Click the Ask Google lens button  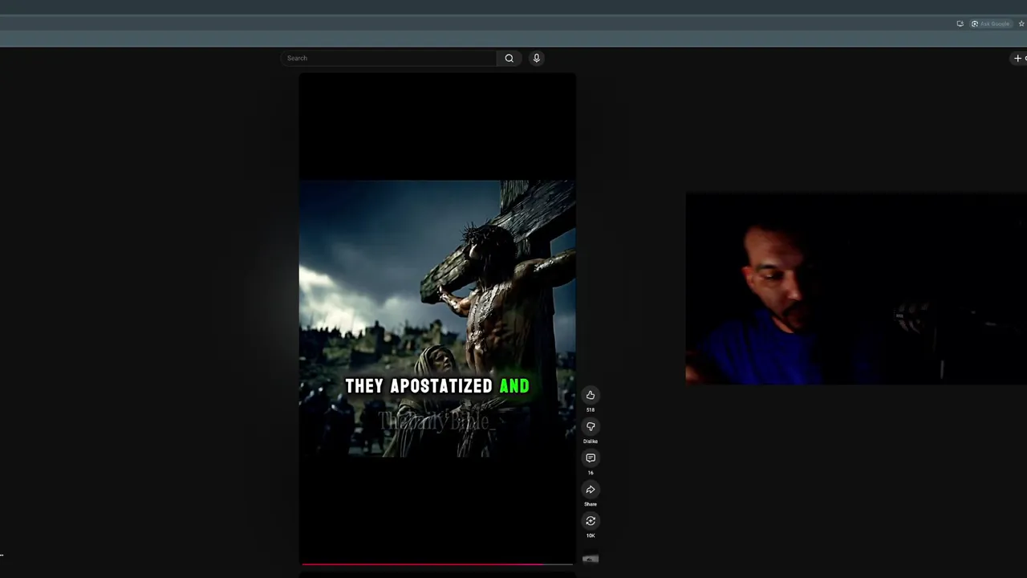tap(990, 23)
